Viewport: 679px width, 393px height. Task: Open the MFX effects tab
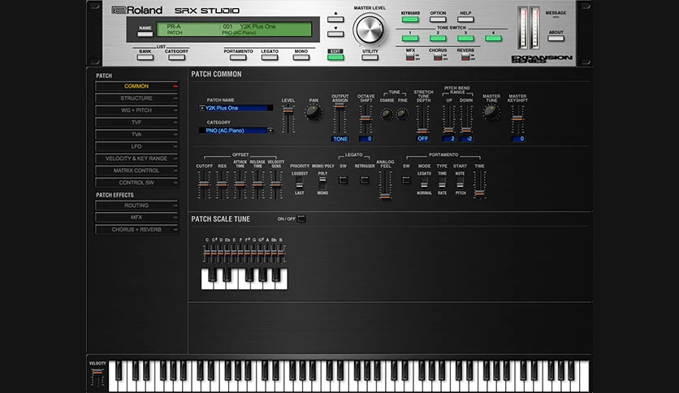click(x=136, y=218)
